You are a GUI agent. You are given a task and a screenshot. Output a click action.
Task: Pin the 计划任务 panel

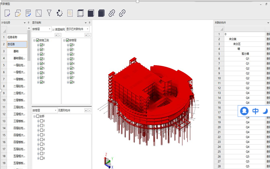29,23
